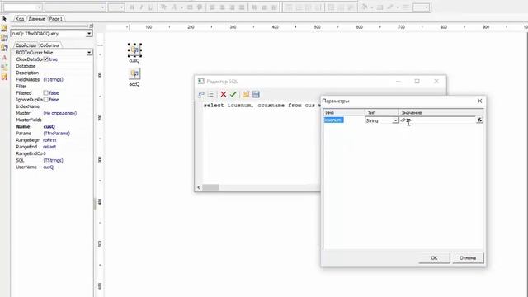Expand the fill color dropdown arrow

[372, 7]
